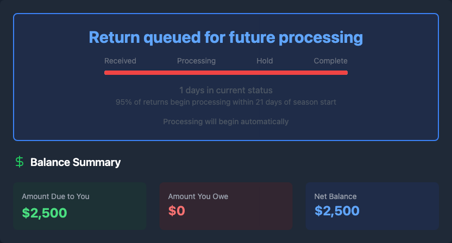Click the Balance Summary heading

(x=76, y=162)
